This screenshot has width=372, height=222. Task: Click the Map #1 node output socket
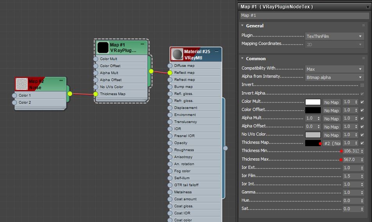[x=151, y=71]
